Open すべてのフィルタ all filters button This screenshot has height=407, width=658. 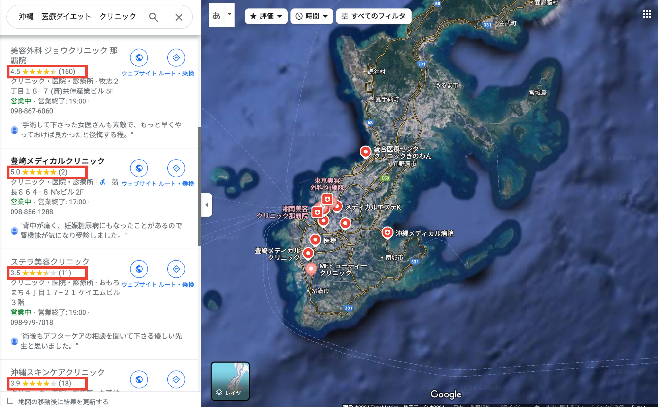tap(373, 16)
